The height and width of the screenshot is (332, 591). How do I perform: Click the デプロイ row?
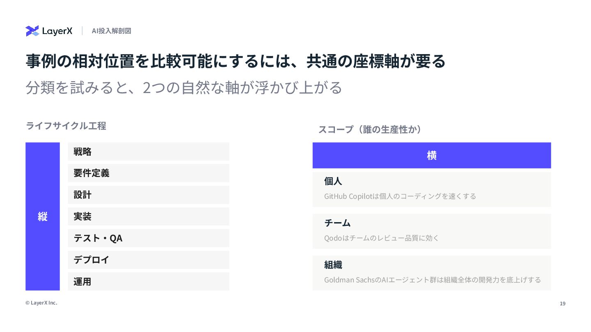click(148, 260)
